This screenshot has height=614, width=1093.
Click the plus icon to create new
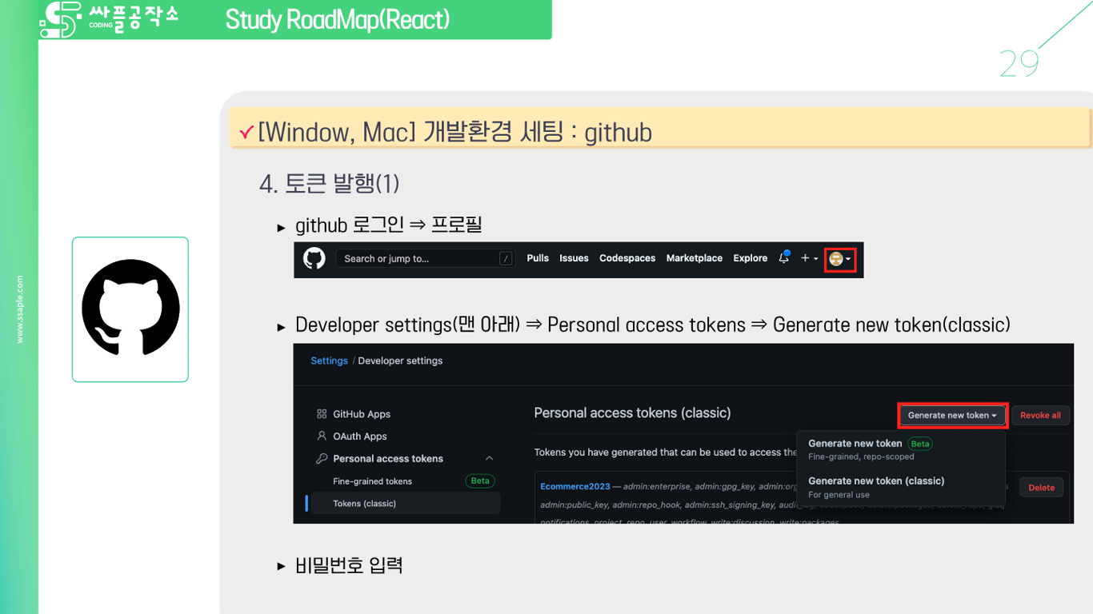click(x=804, y=257)
